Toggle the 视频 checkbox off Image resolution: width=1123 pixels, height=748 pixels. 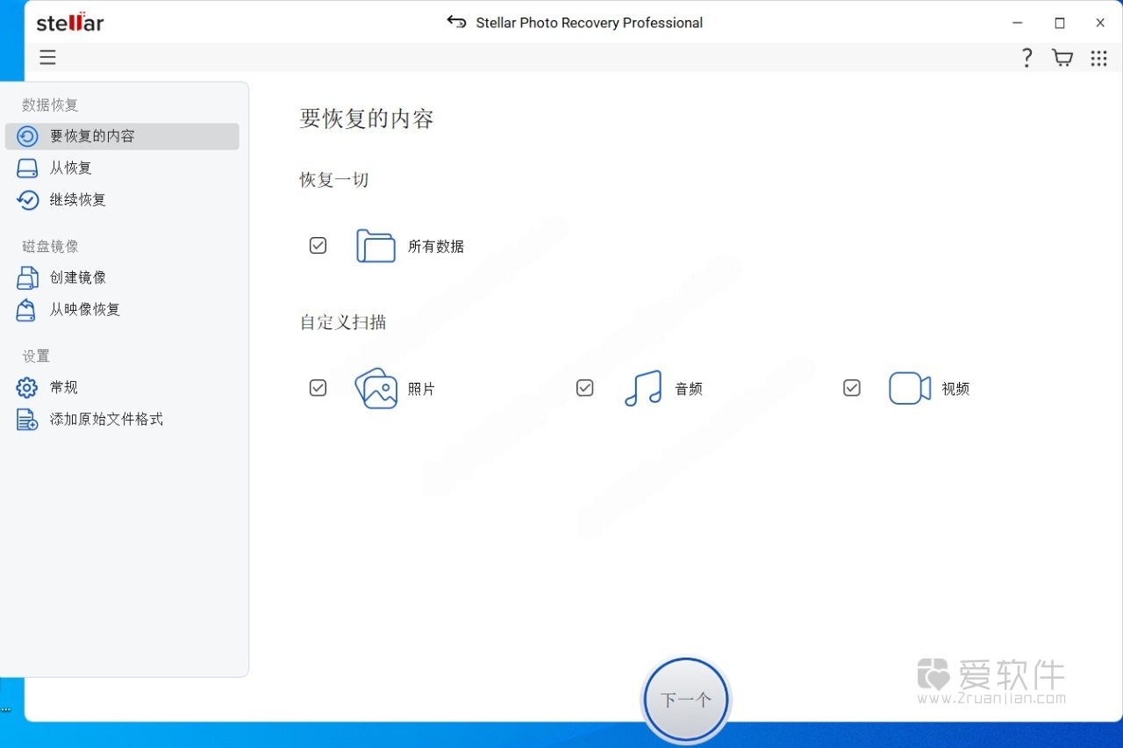[x=851, y=387]
